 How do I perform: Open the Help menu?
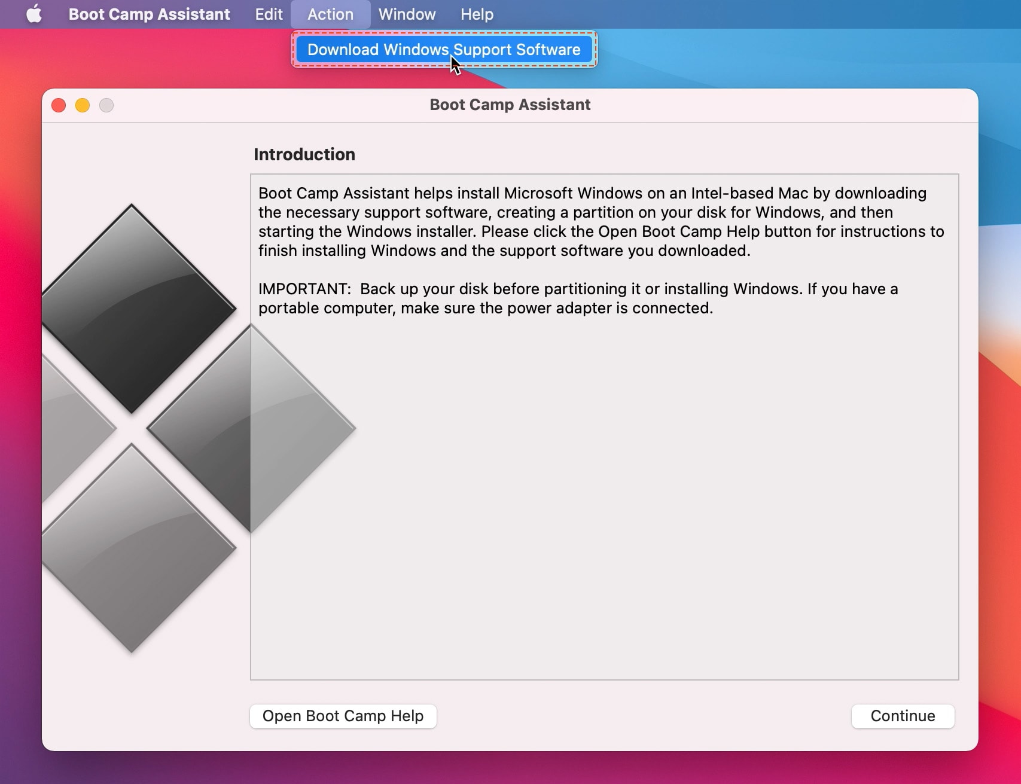point(477,14)
